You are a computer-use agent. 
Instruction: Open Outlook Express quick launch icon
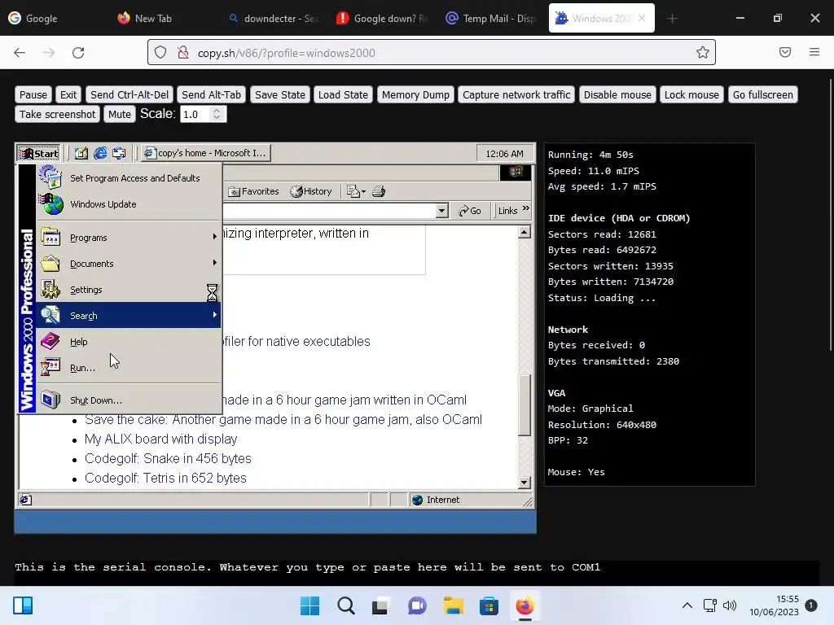(x=119, y=153)
